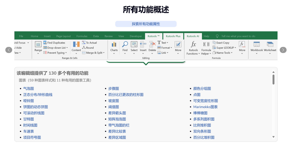Image resolution: width=290 pixels, height=156 pixels.
Task: Open the 棒棒糖图 link
Action: [x=200, y=113]
